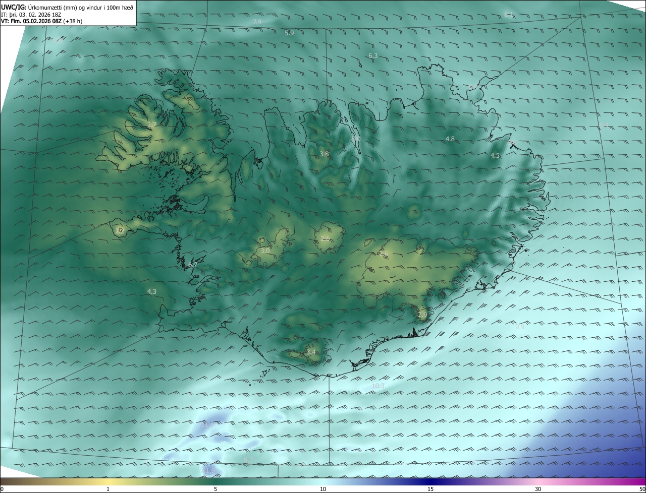Image resolution: width=646 pixels, height=493 pixels.
Task: Select the '5' tick label on the scale
Action: (x=216, y=489)
